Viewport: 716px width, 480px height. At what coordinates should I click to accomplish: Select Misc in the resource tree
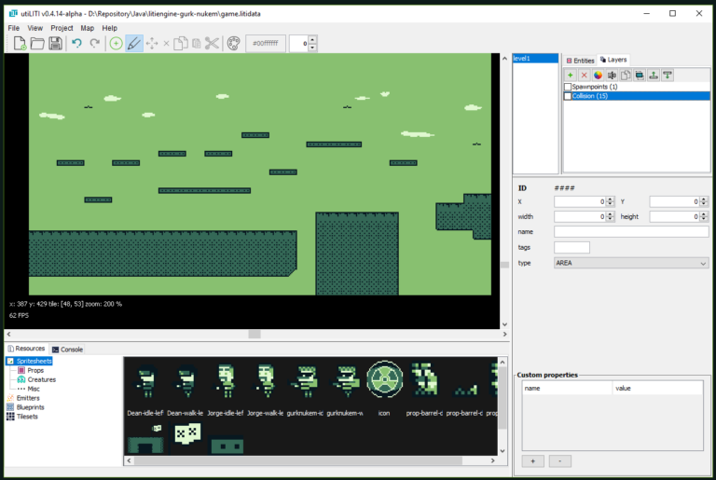click(x=34, y=389)
